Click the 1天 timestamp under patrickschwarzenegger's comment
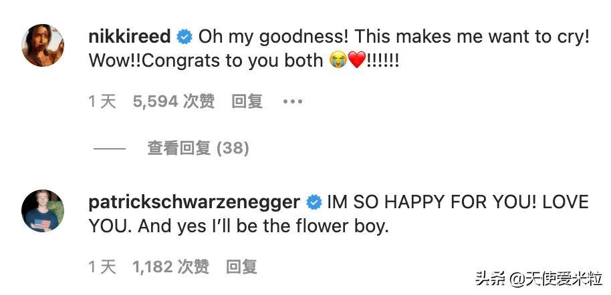The image size is (611, 295). tap(102, 268)
